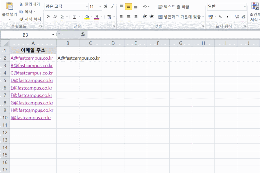This screenshot has width=260, height=173.
Task: Open number format group dialog launcher
Action: [x=245, y=26]
